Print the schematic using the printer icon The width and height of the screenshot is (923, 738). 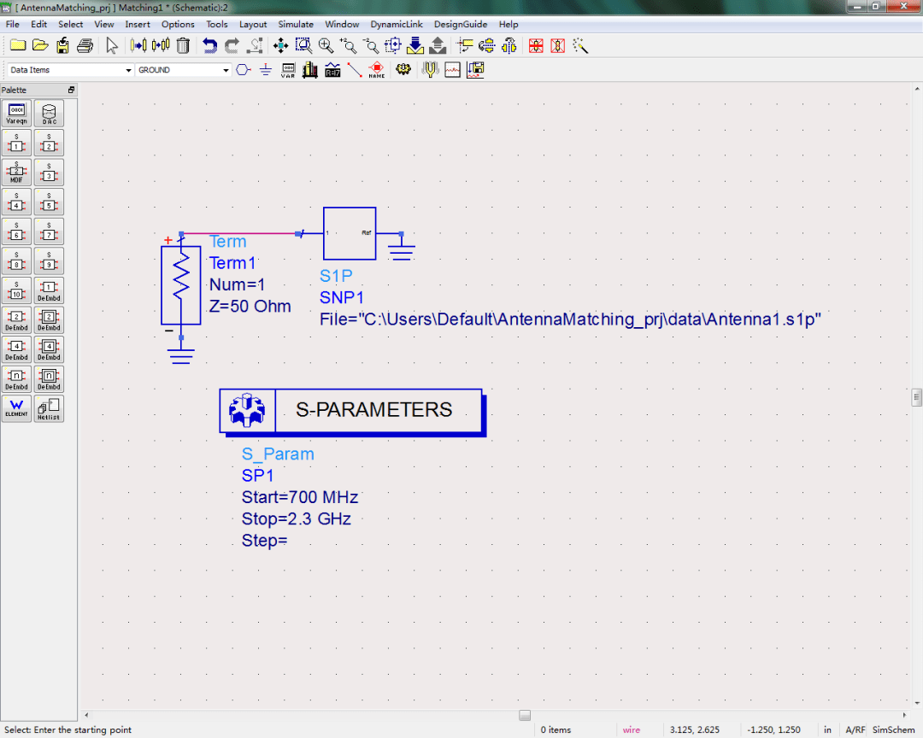coord(85,45)
